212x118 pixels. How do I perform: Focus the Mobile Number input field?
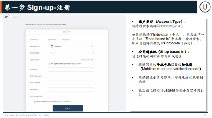tap(74, 53)
